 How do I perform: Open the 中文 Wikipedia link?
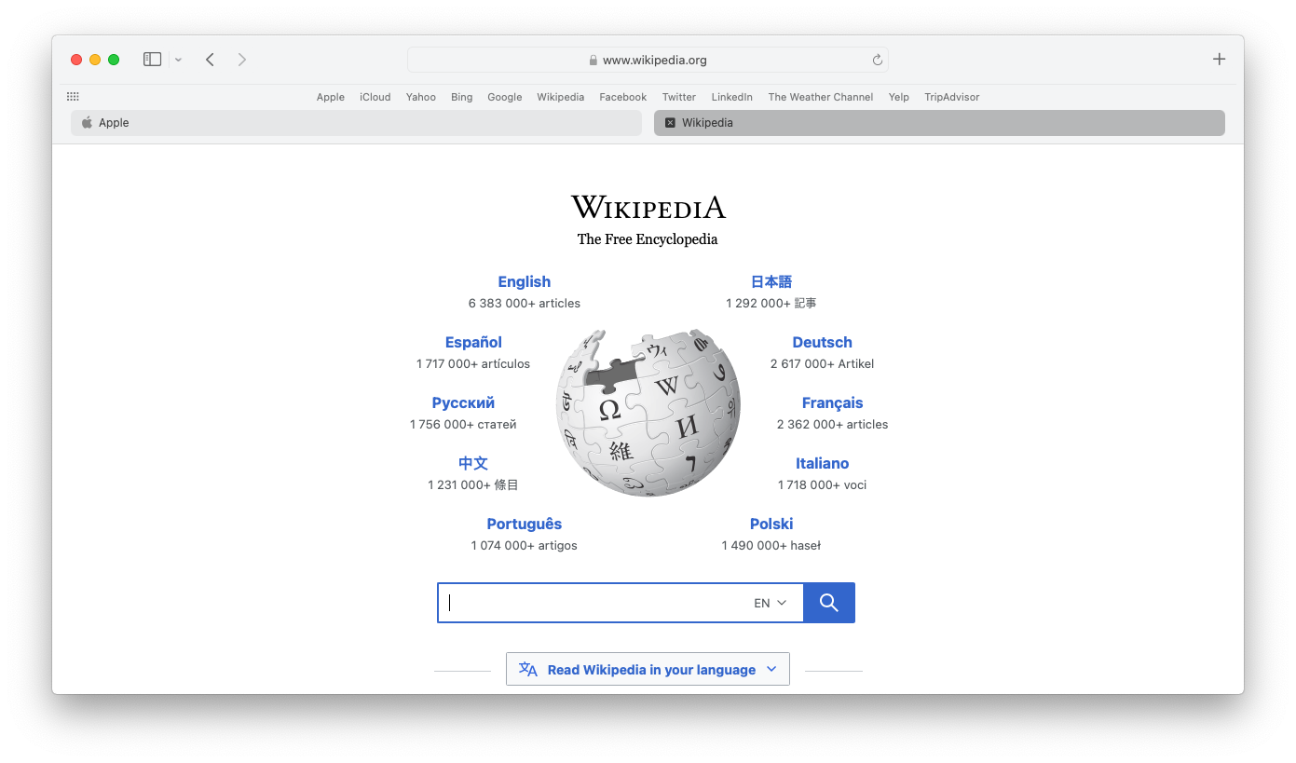473,463
